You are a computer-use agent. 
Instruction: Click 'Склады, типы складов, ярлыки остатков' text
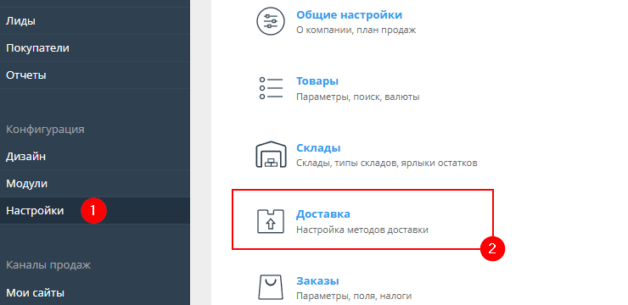click(x=387, y=164)
